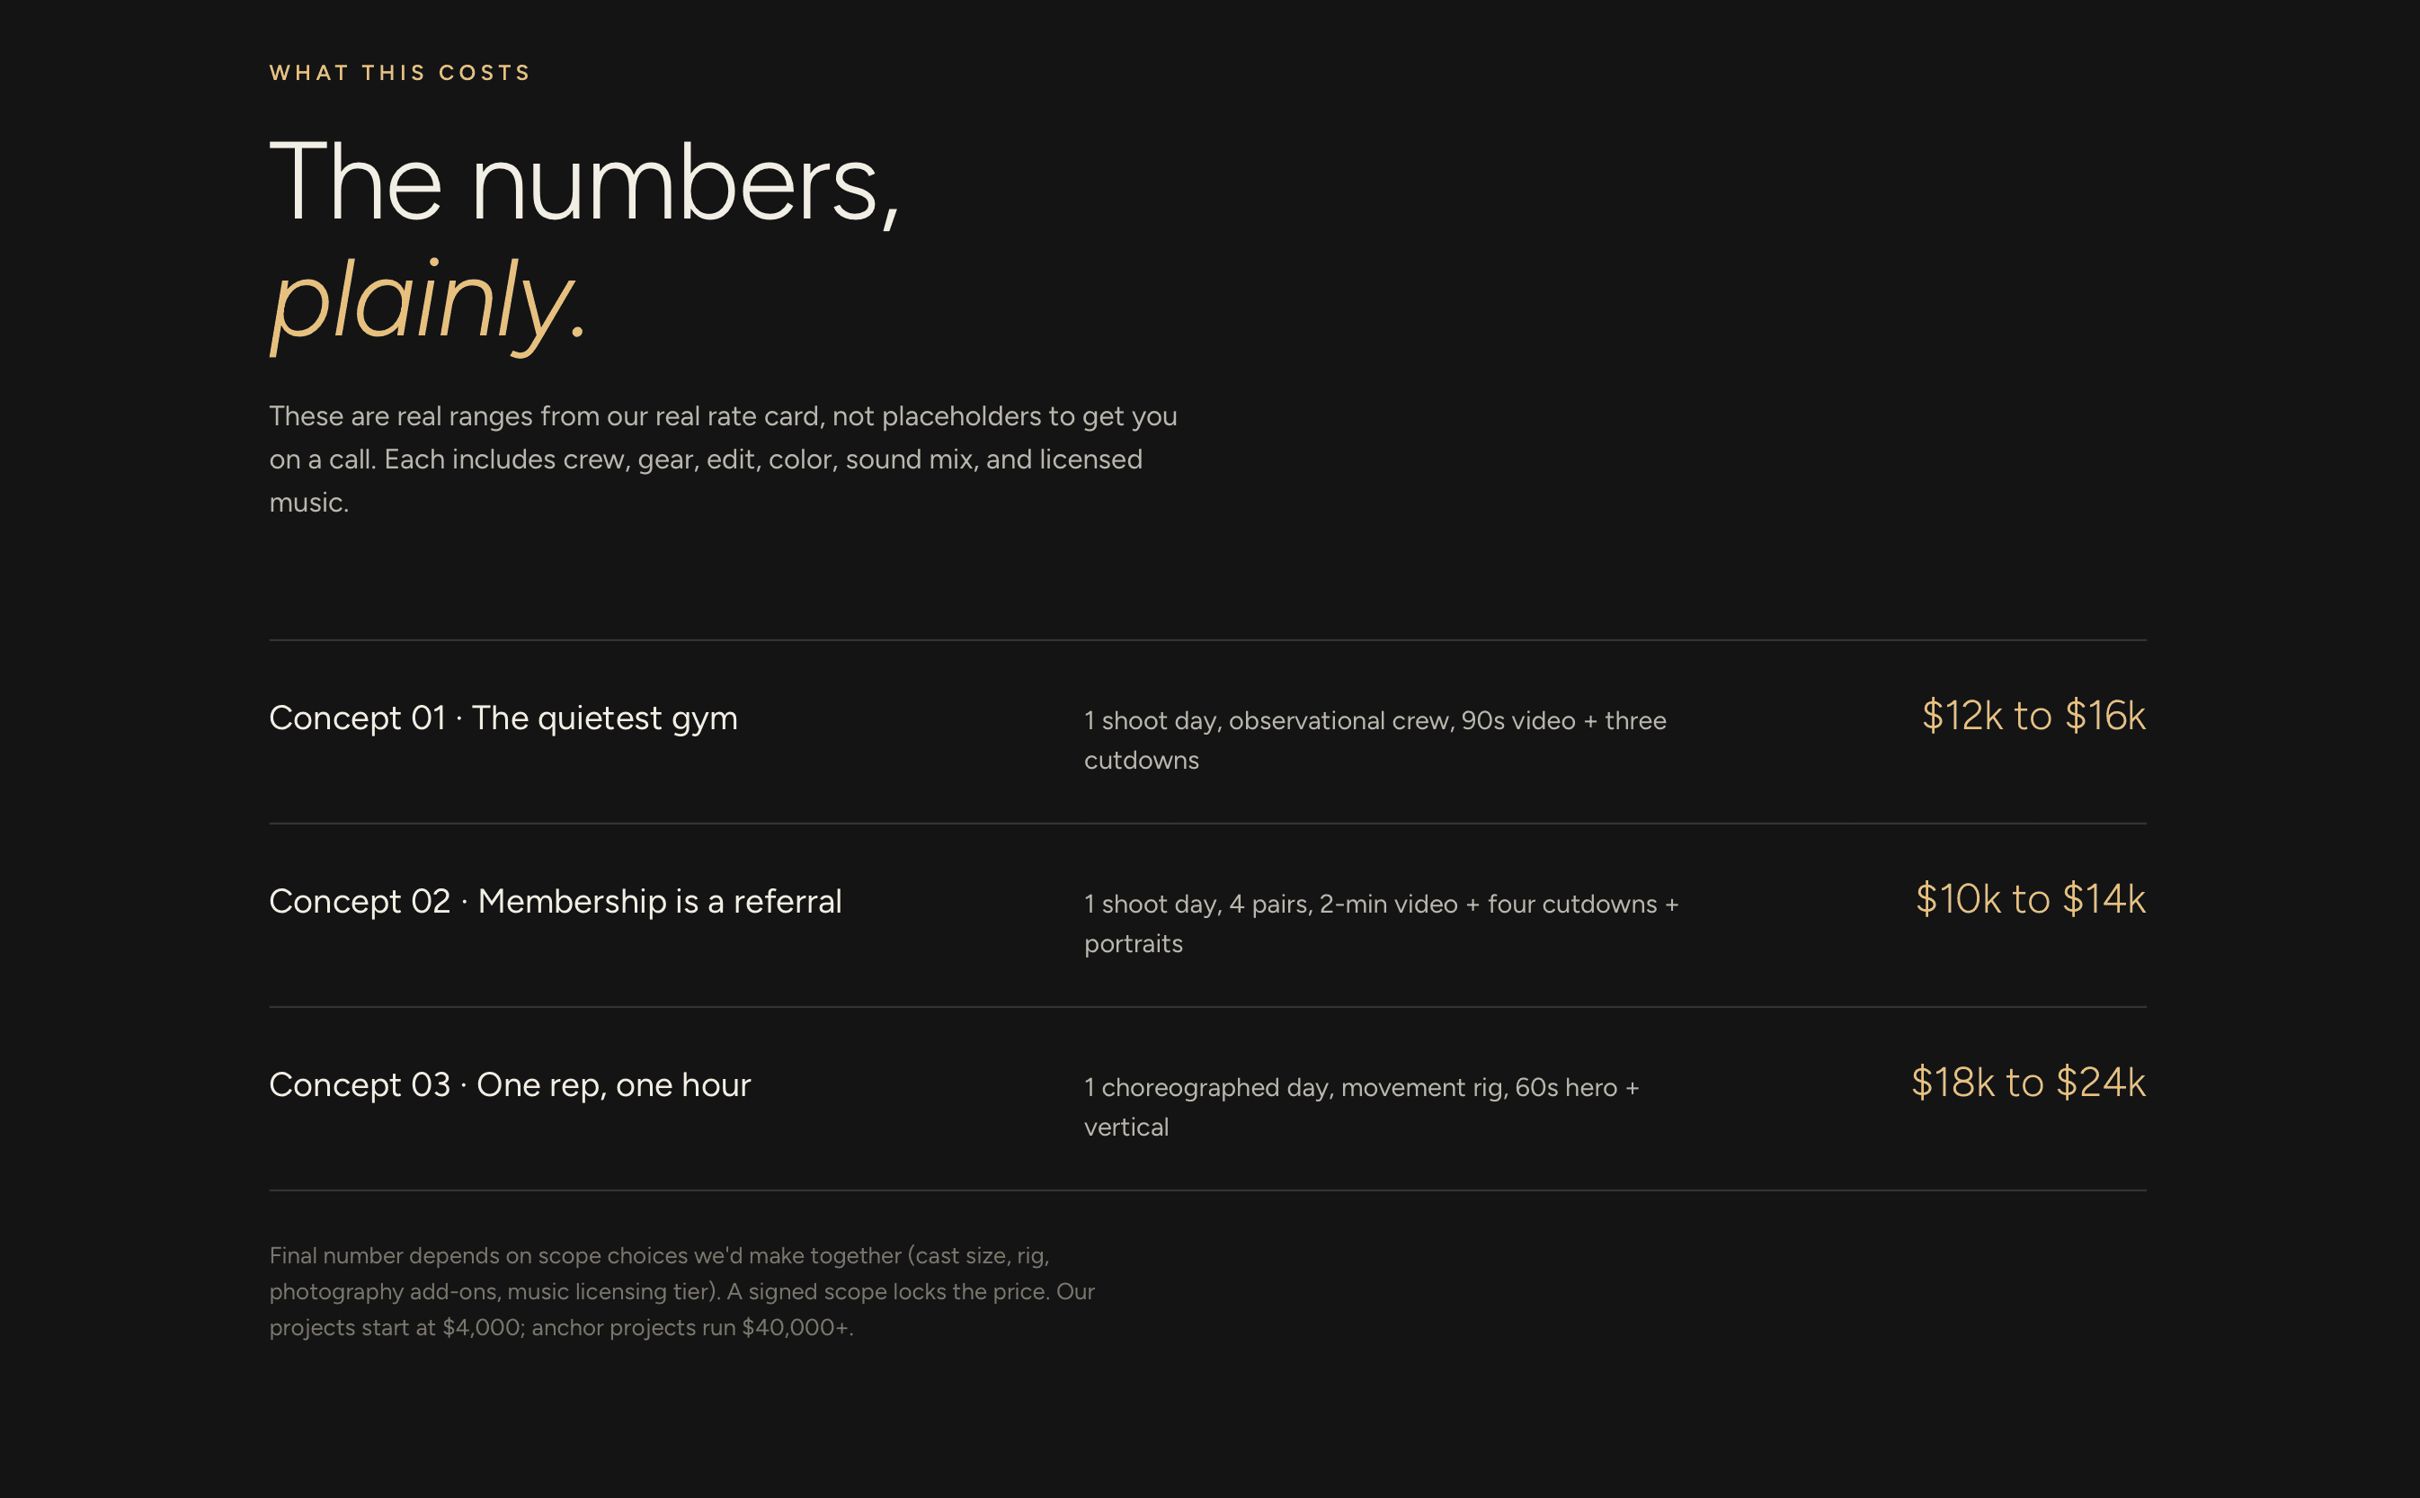
Task: Click the footnote starting 'Final number depends'
Action: (x=681, y=1291)
